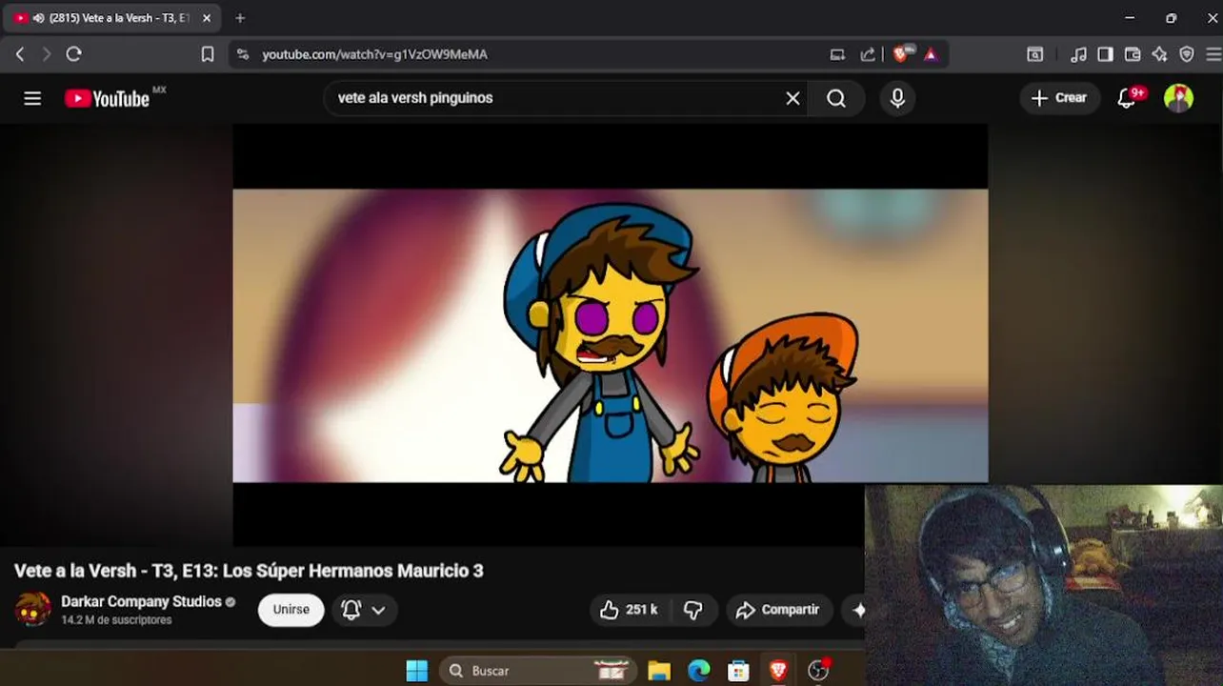This screenshot has width=1223, height=686.
Task: Start voice search with microphone
Action: click(897, 98)
